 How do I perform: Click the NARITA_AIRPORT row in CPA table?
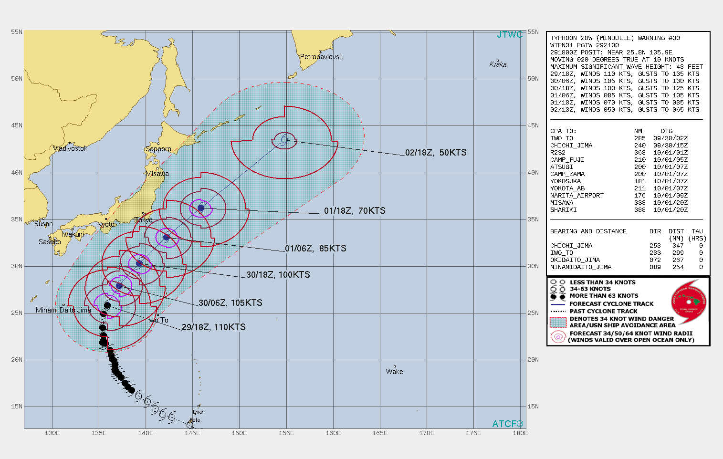point(619,196)
